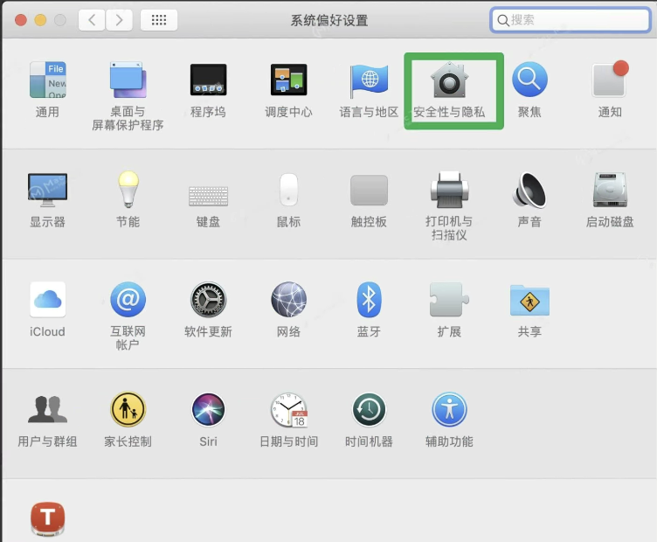Screen dimensions: 657x542
Task: Open 辅助功能 (Accessibility) pane
Action: tap(449, 409)
